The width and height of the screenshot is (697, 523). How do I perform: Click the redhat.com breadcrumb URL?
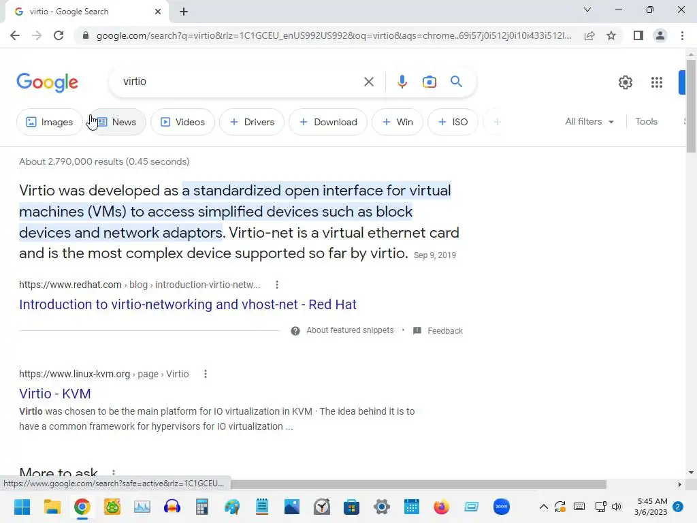pyautogui.click(x=140, y=285)
